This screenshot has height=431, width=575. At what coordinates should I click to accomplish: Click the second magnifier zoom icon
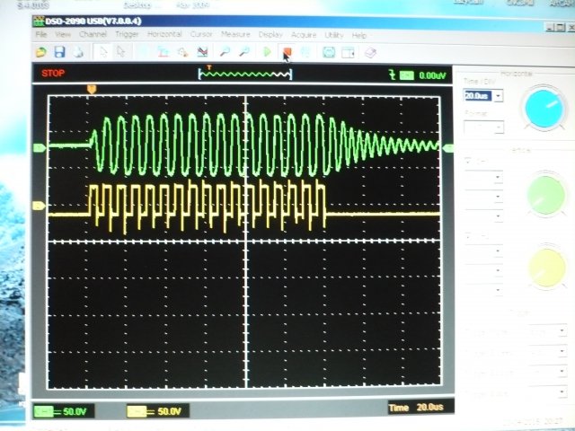(x=243, y=53)
